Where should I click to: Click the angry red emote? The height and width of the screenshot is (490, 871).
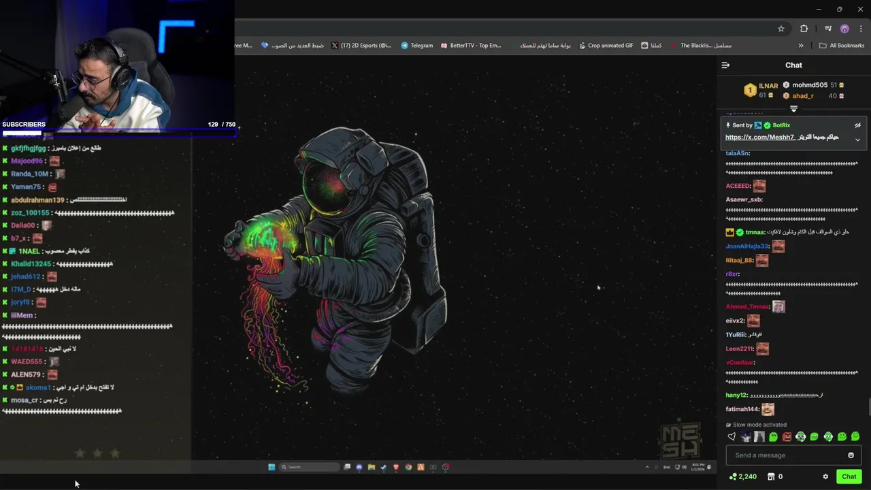787,437
